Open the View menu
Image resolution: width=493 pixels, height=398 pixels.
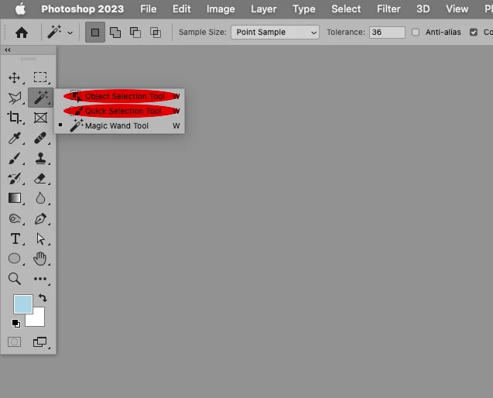tap(457, 9)
